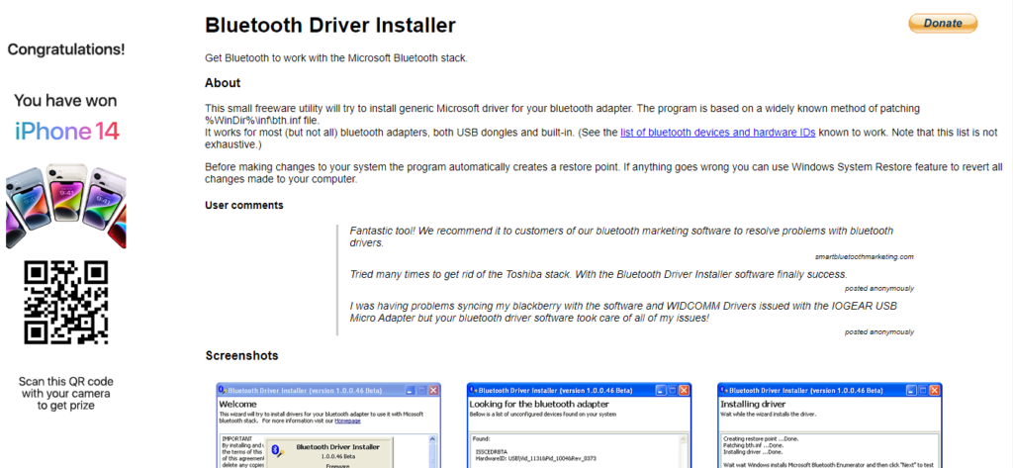Click the Toshiba stack user comment
This screenshot has height=468, width=1013.
[599, 274]
